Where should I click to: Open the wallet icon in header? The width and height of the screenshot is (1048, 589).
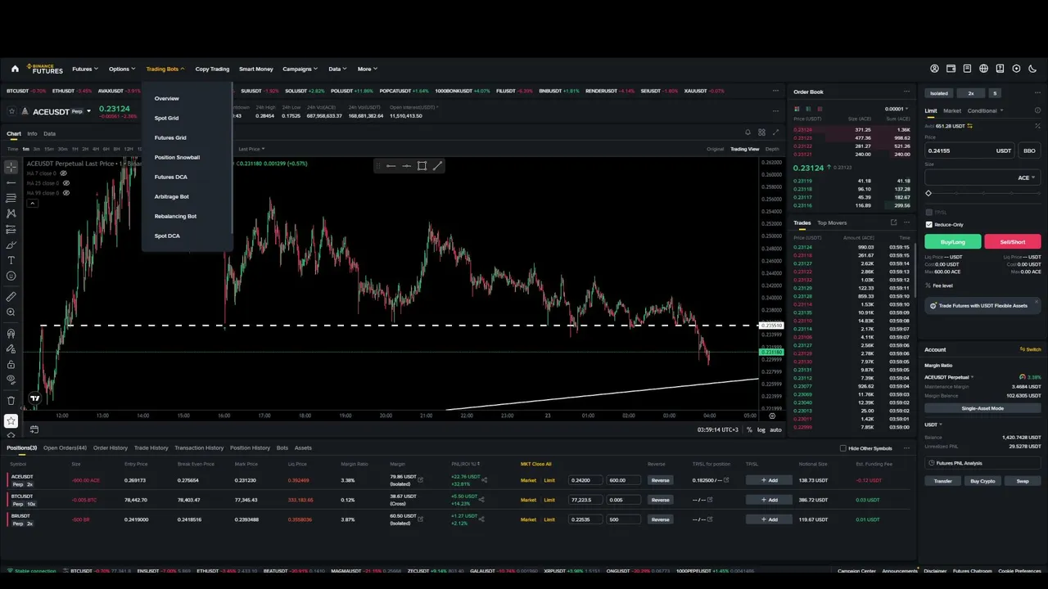coord(951,69)
